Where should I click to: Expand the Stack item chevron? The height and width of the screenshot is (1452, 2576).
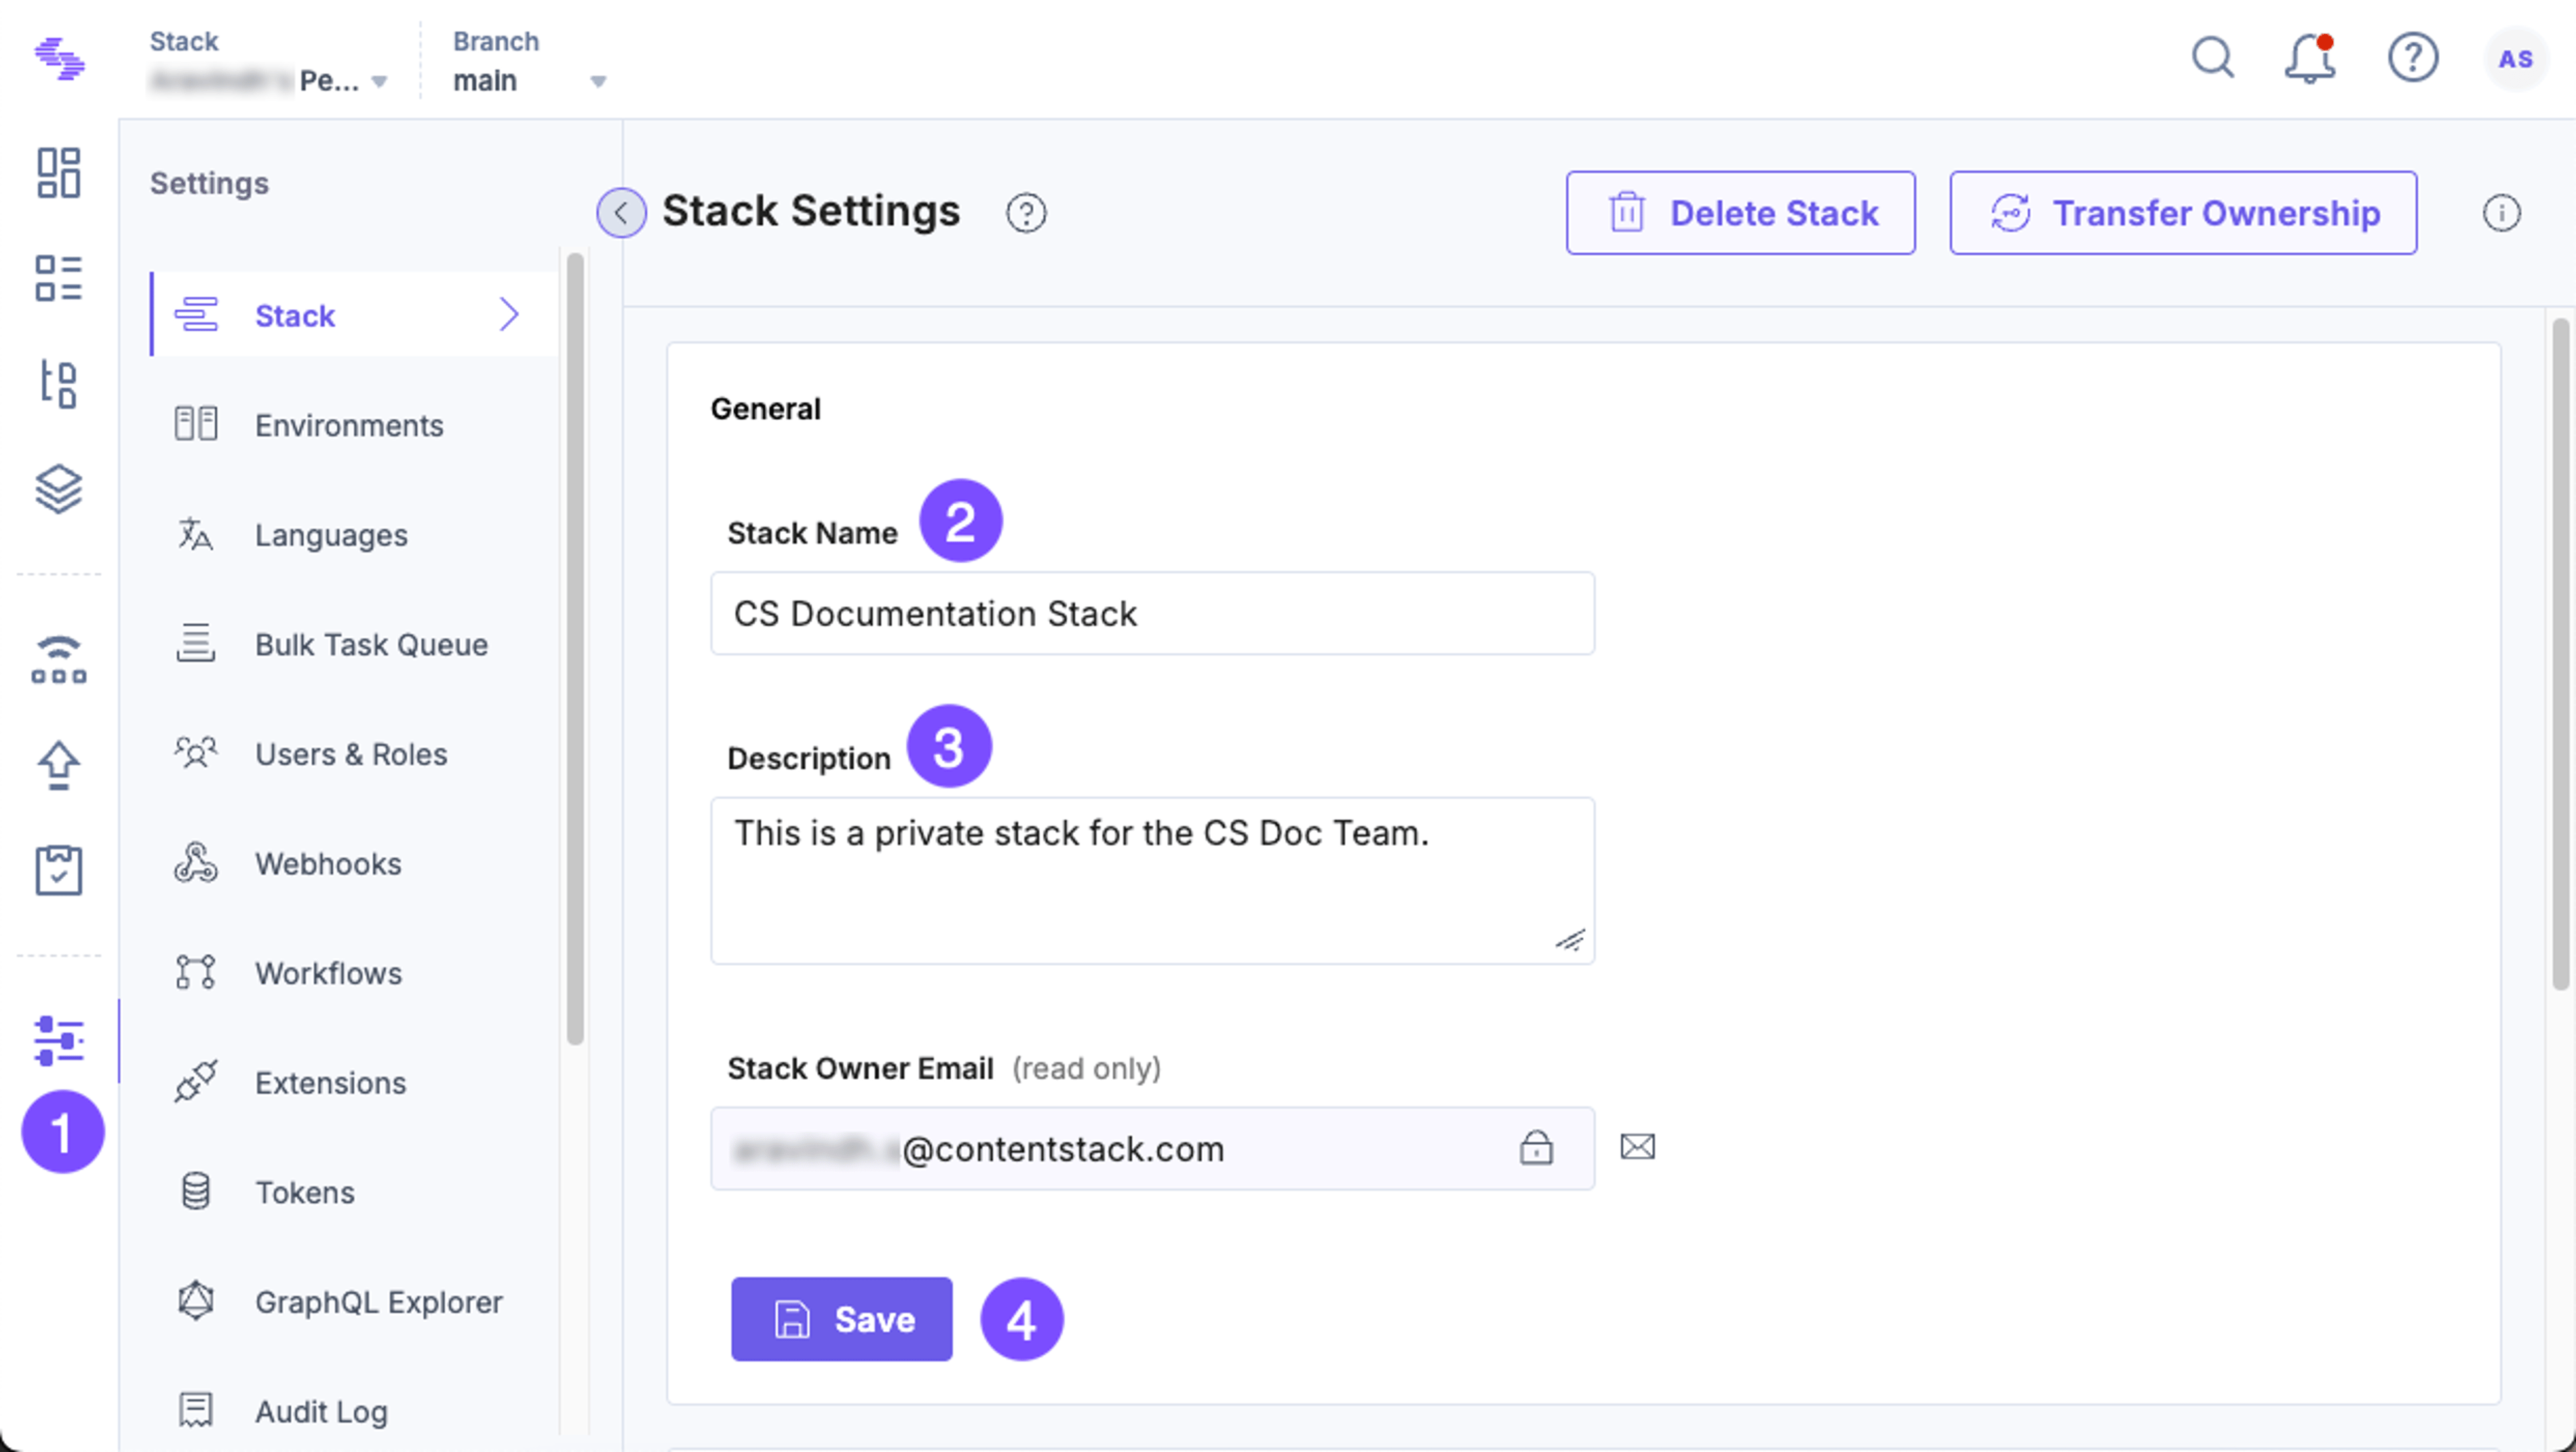pyautogui.click(x=509, y=315)
